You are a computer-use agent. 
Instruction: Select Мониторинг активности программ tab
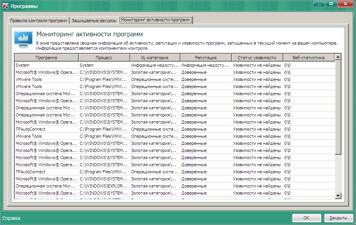pos(155,20)
